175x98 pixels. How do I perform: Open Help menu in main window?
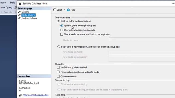[x=13, y=2]
